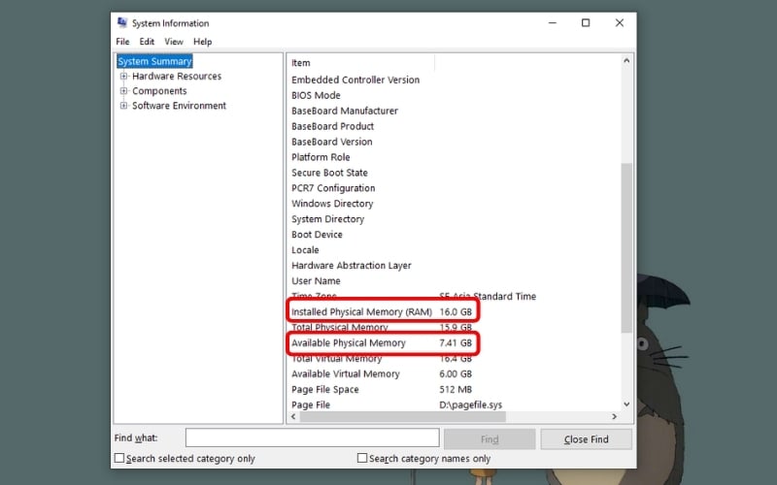Open the File menu
This screenshot has width=777, height=485.
click(122, 42)
